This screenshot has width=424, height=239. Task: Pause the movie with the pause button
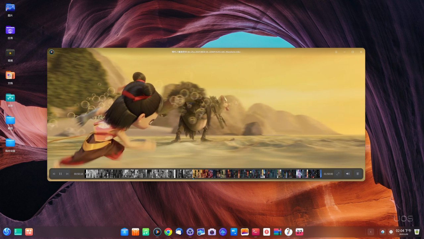(x=60, y=174)
